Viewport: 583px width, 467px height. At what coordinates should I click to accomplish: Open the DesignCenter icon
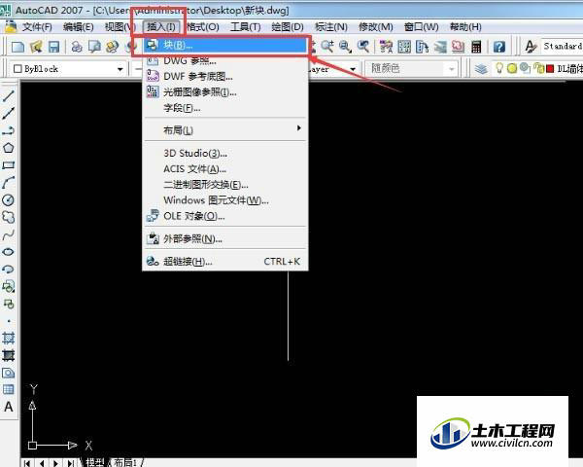tap(404, 47)
